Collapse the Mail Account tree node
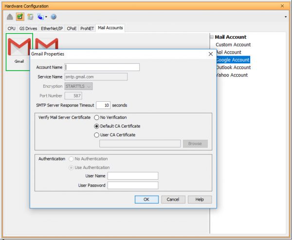The width and height of the screenshot is (292, 240). [x=212, y=37]
